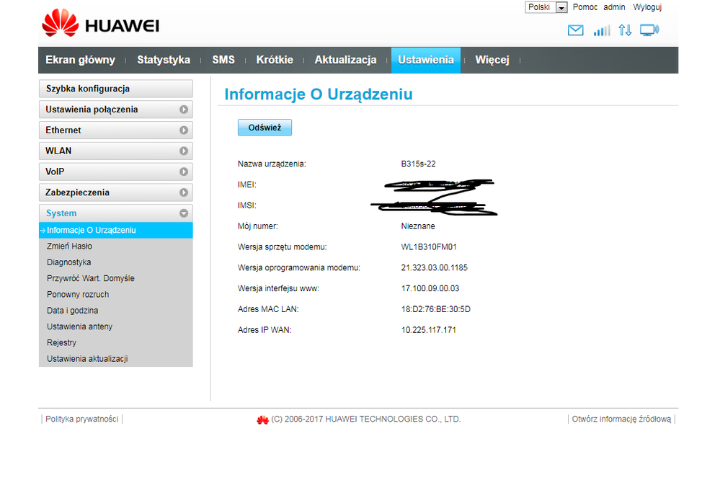The width and height of the screenshot is (720, 480).
Task: Open the Polski language dropdown
Action: tap(546, 7)
